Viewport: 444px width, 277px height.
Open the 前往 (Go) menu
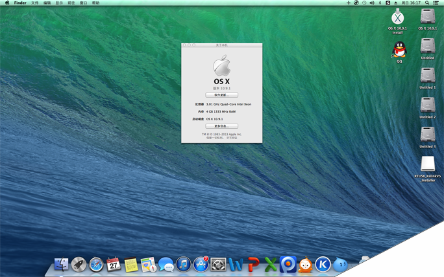coord(71,3)
